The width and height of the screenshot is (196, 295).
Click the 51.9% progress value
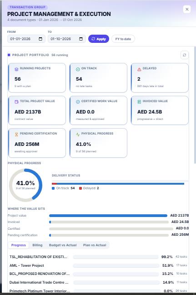[x=167, y=265]
